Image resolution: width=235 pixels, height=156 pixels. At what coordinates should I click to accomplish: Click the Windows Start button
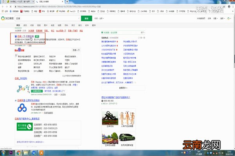click(3, 153)
